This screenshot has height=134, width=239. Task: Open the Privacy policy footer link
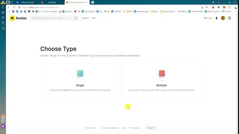coord(134,128)
